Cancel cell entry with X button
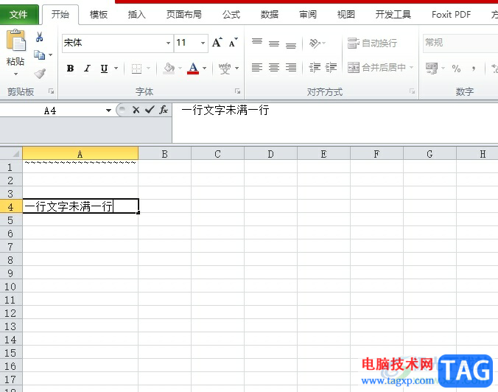 coord(136,110)
